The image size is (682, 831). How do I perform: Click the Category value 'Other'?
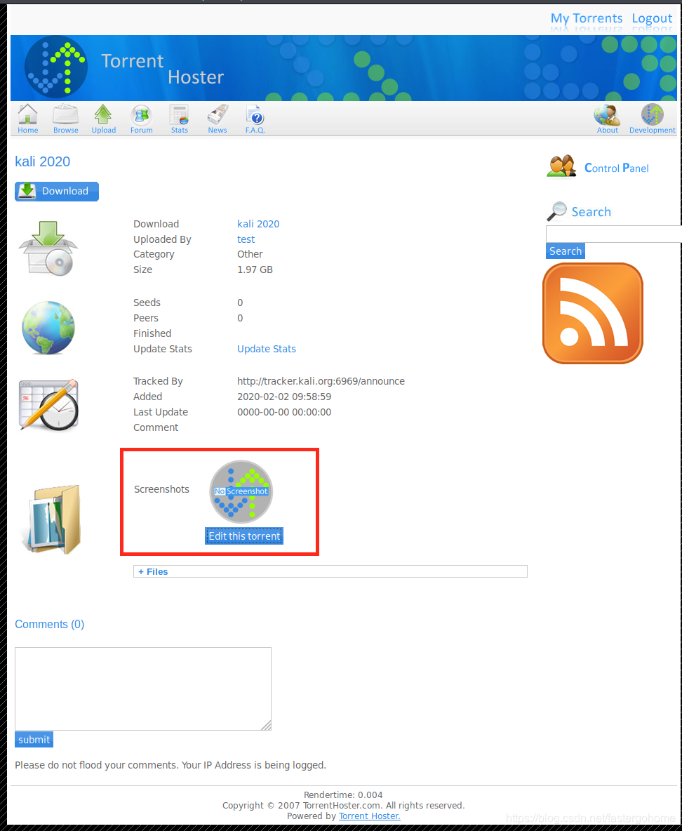250,254
